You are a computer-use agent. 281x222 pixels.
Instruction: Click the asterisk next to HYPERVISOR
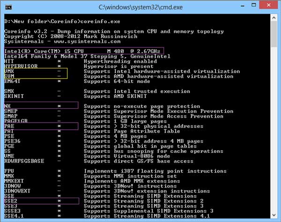point(59,66)
